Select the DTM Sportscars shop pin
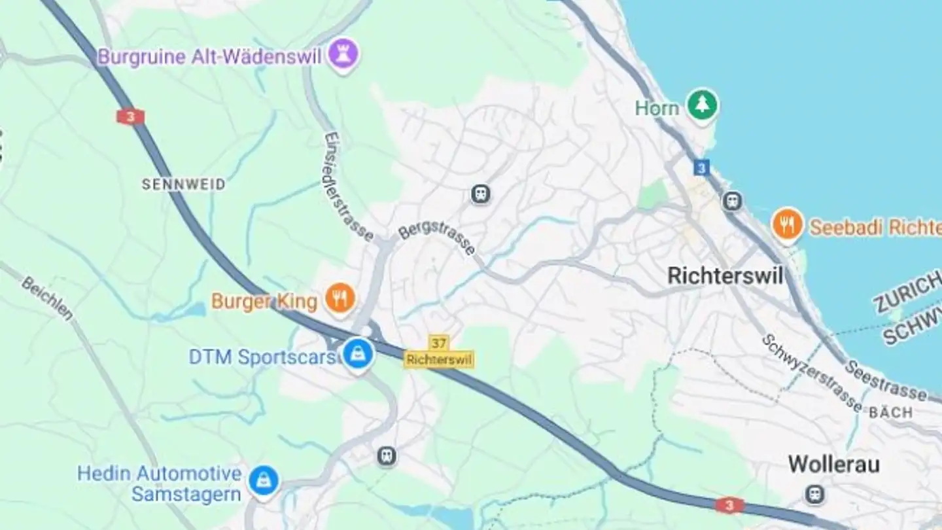 [358, 355]
